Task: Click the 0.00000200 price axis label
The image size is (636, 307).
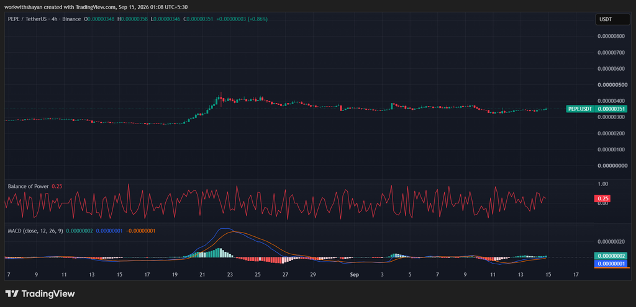Action: (x=611, y=133)
